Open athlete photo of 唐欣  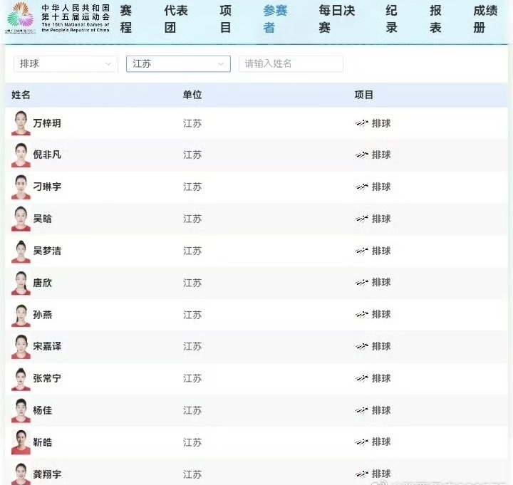[21, 283]
